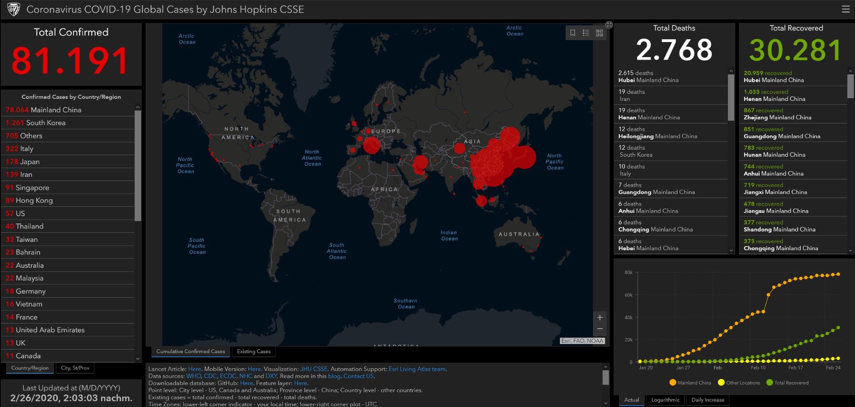Show the Actual chart tab
855x407 pixels.
coord(632,400)
